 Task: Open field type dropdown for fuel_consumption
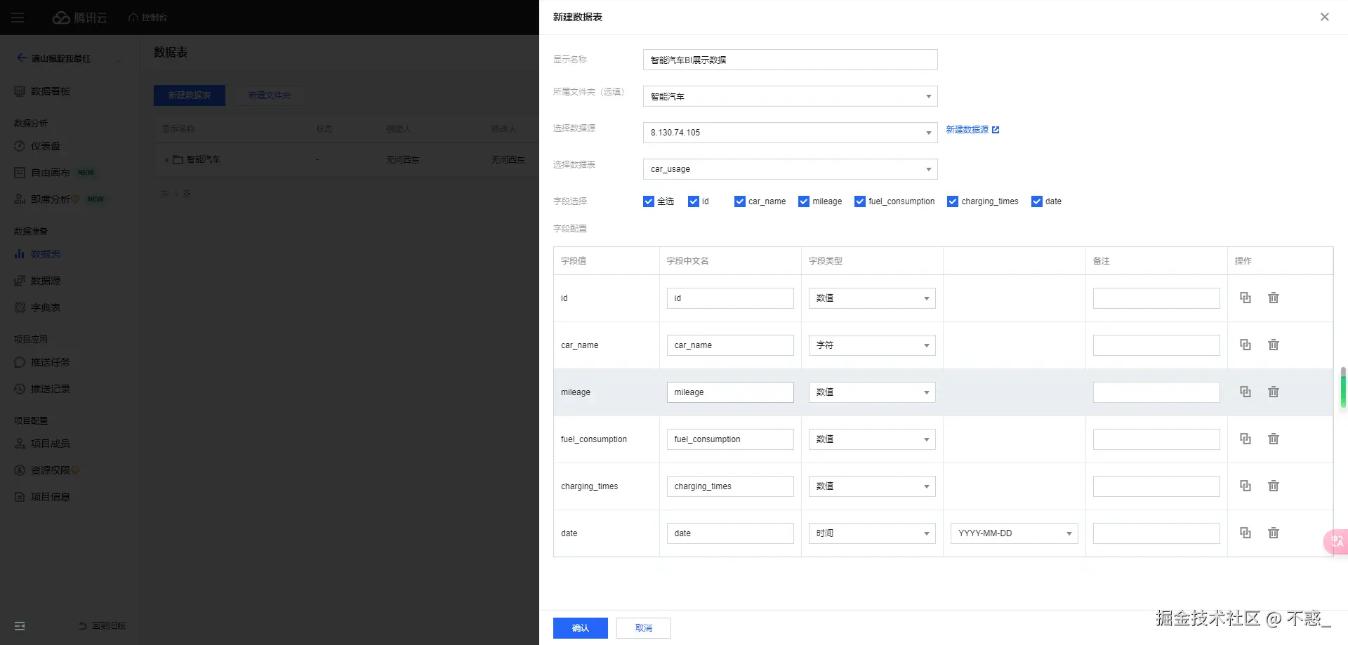pyautogui.click(x=872, y=439)
